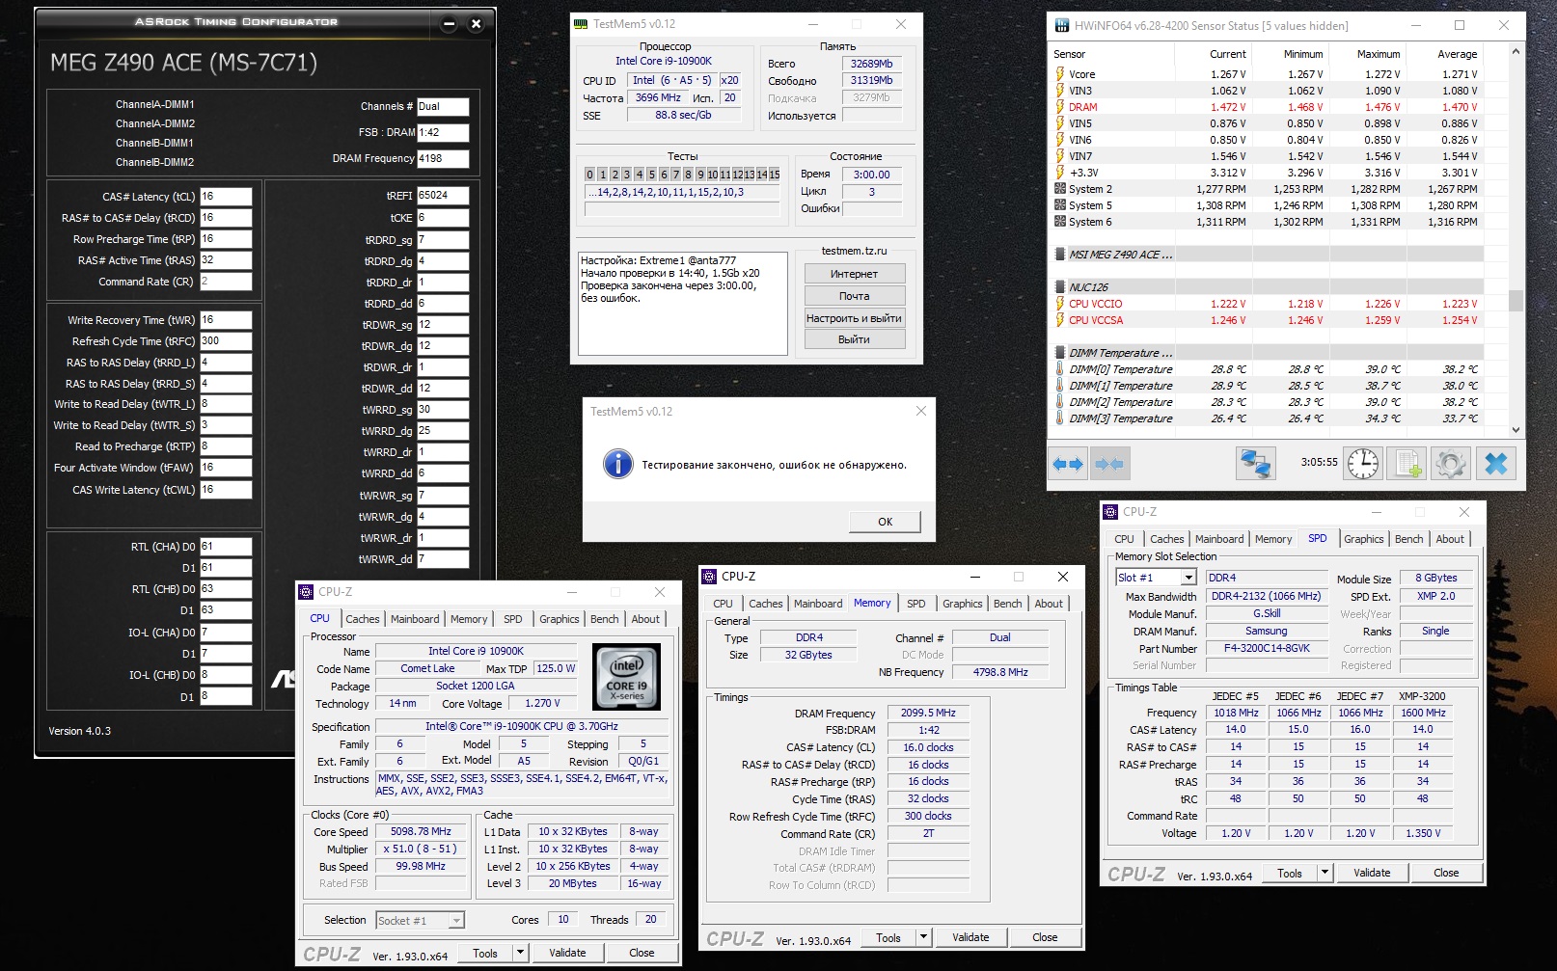Close the ASRock Timing Configurator window
This screenshot has width=1557, height=971.
coord(476,24)
